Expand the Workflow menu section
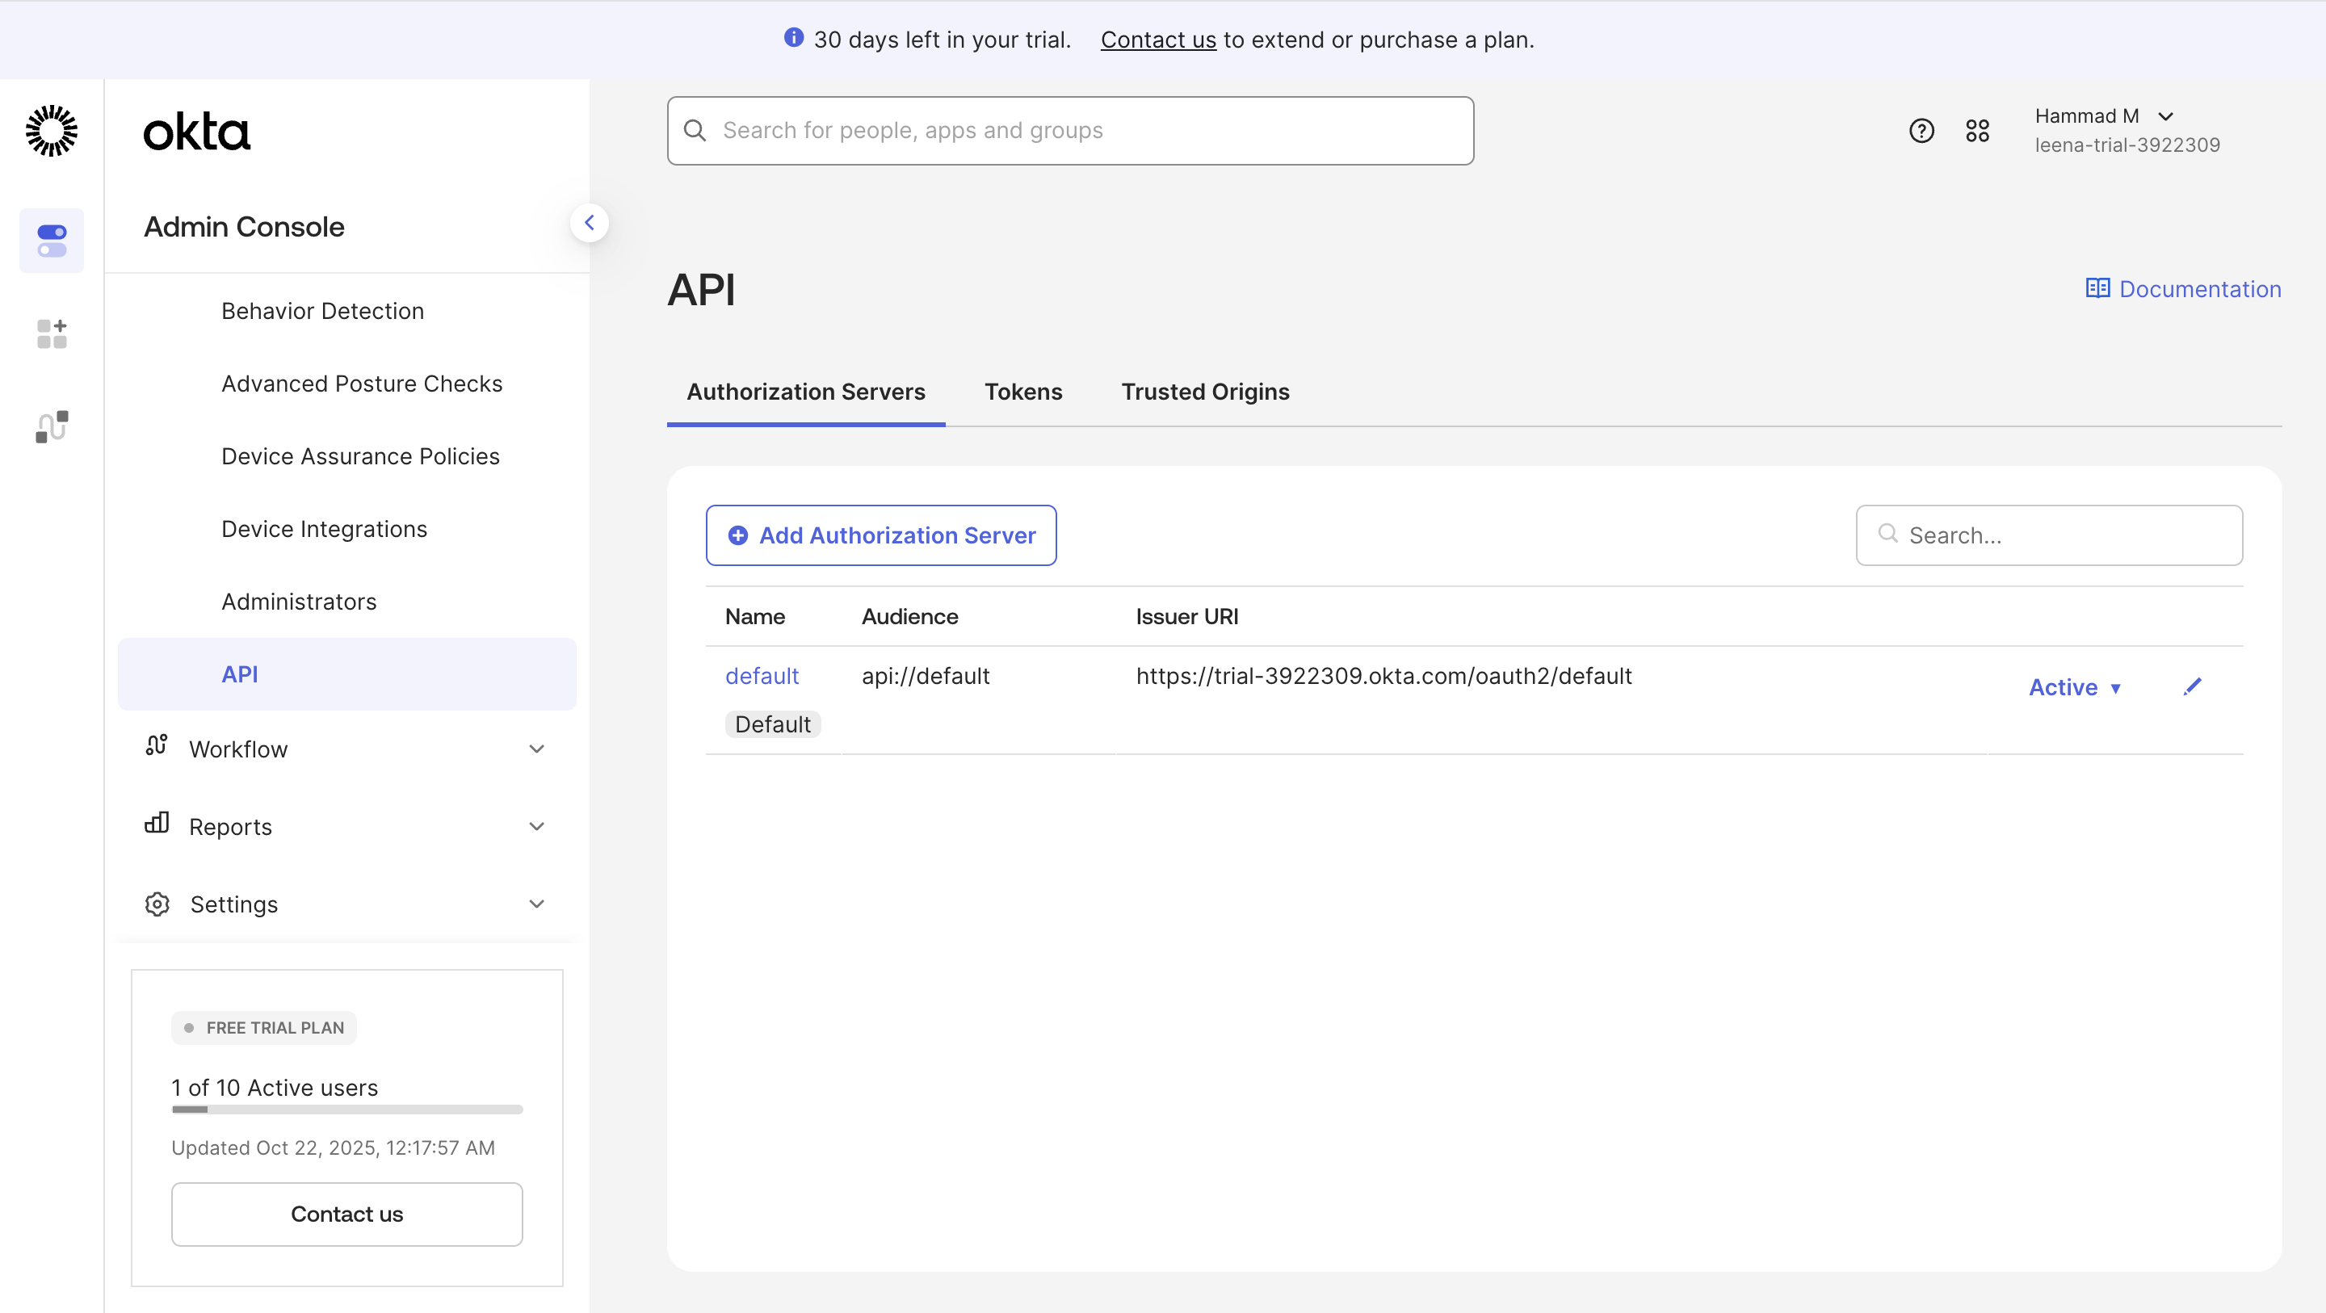The image size is (2326, 1313). [x=346, y=749]
